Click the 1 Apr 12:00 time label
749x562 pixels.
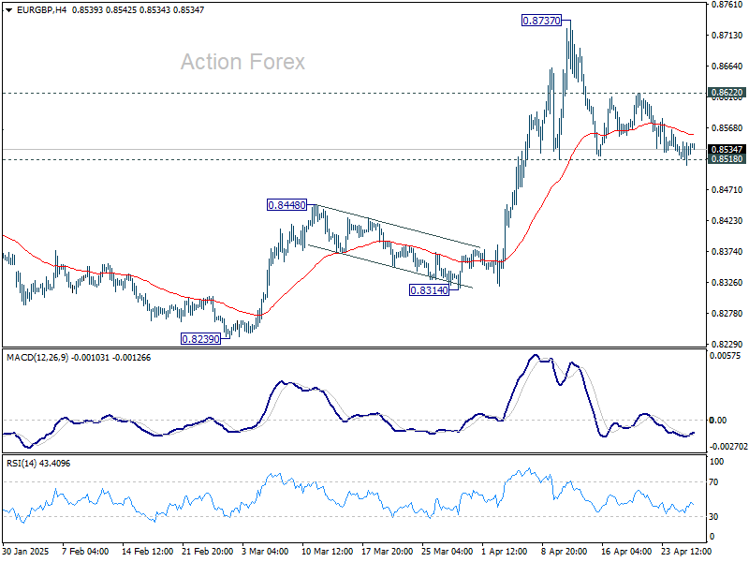[505, 552]
